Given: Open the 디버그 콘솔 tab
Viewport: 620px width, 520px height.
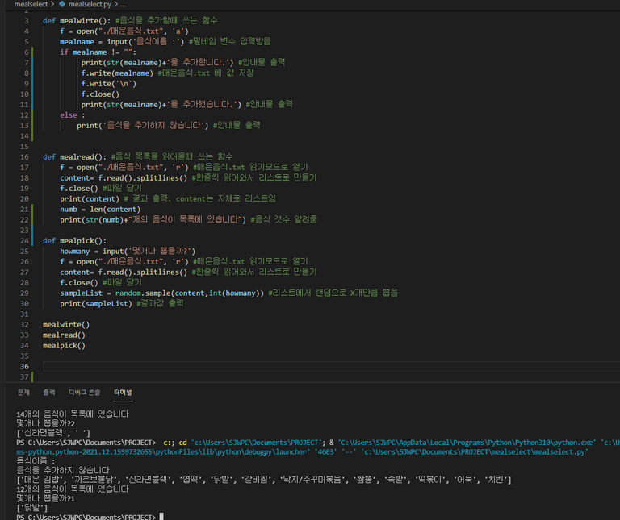Looking at the screenshot, I should 84,393.
